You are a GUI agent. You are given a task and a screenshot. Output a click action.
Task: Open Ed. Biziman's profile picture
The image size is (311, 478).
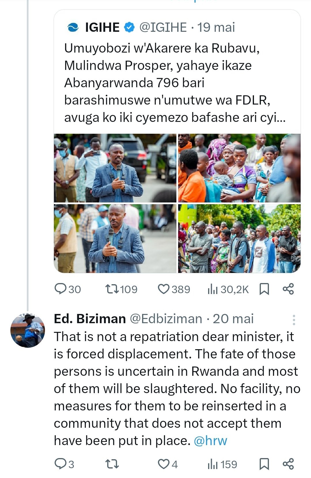click(x=28, y=330)
